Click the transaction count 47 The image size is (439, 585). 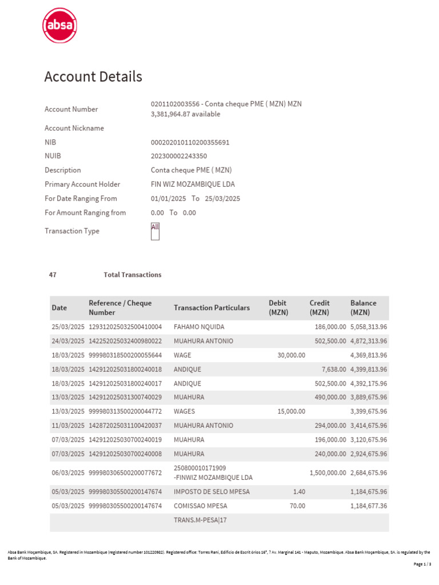pyautogui.click(x=53, y=275)
